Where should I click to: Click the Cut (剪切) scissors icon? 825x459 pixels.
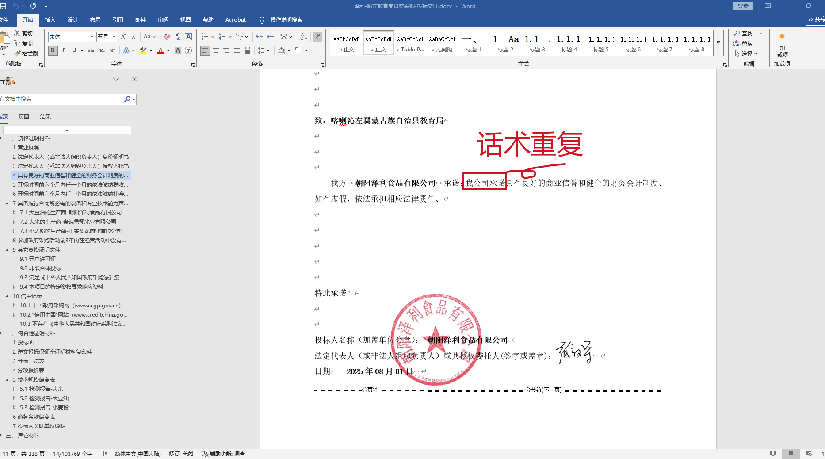coord(17,33)
